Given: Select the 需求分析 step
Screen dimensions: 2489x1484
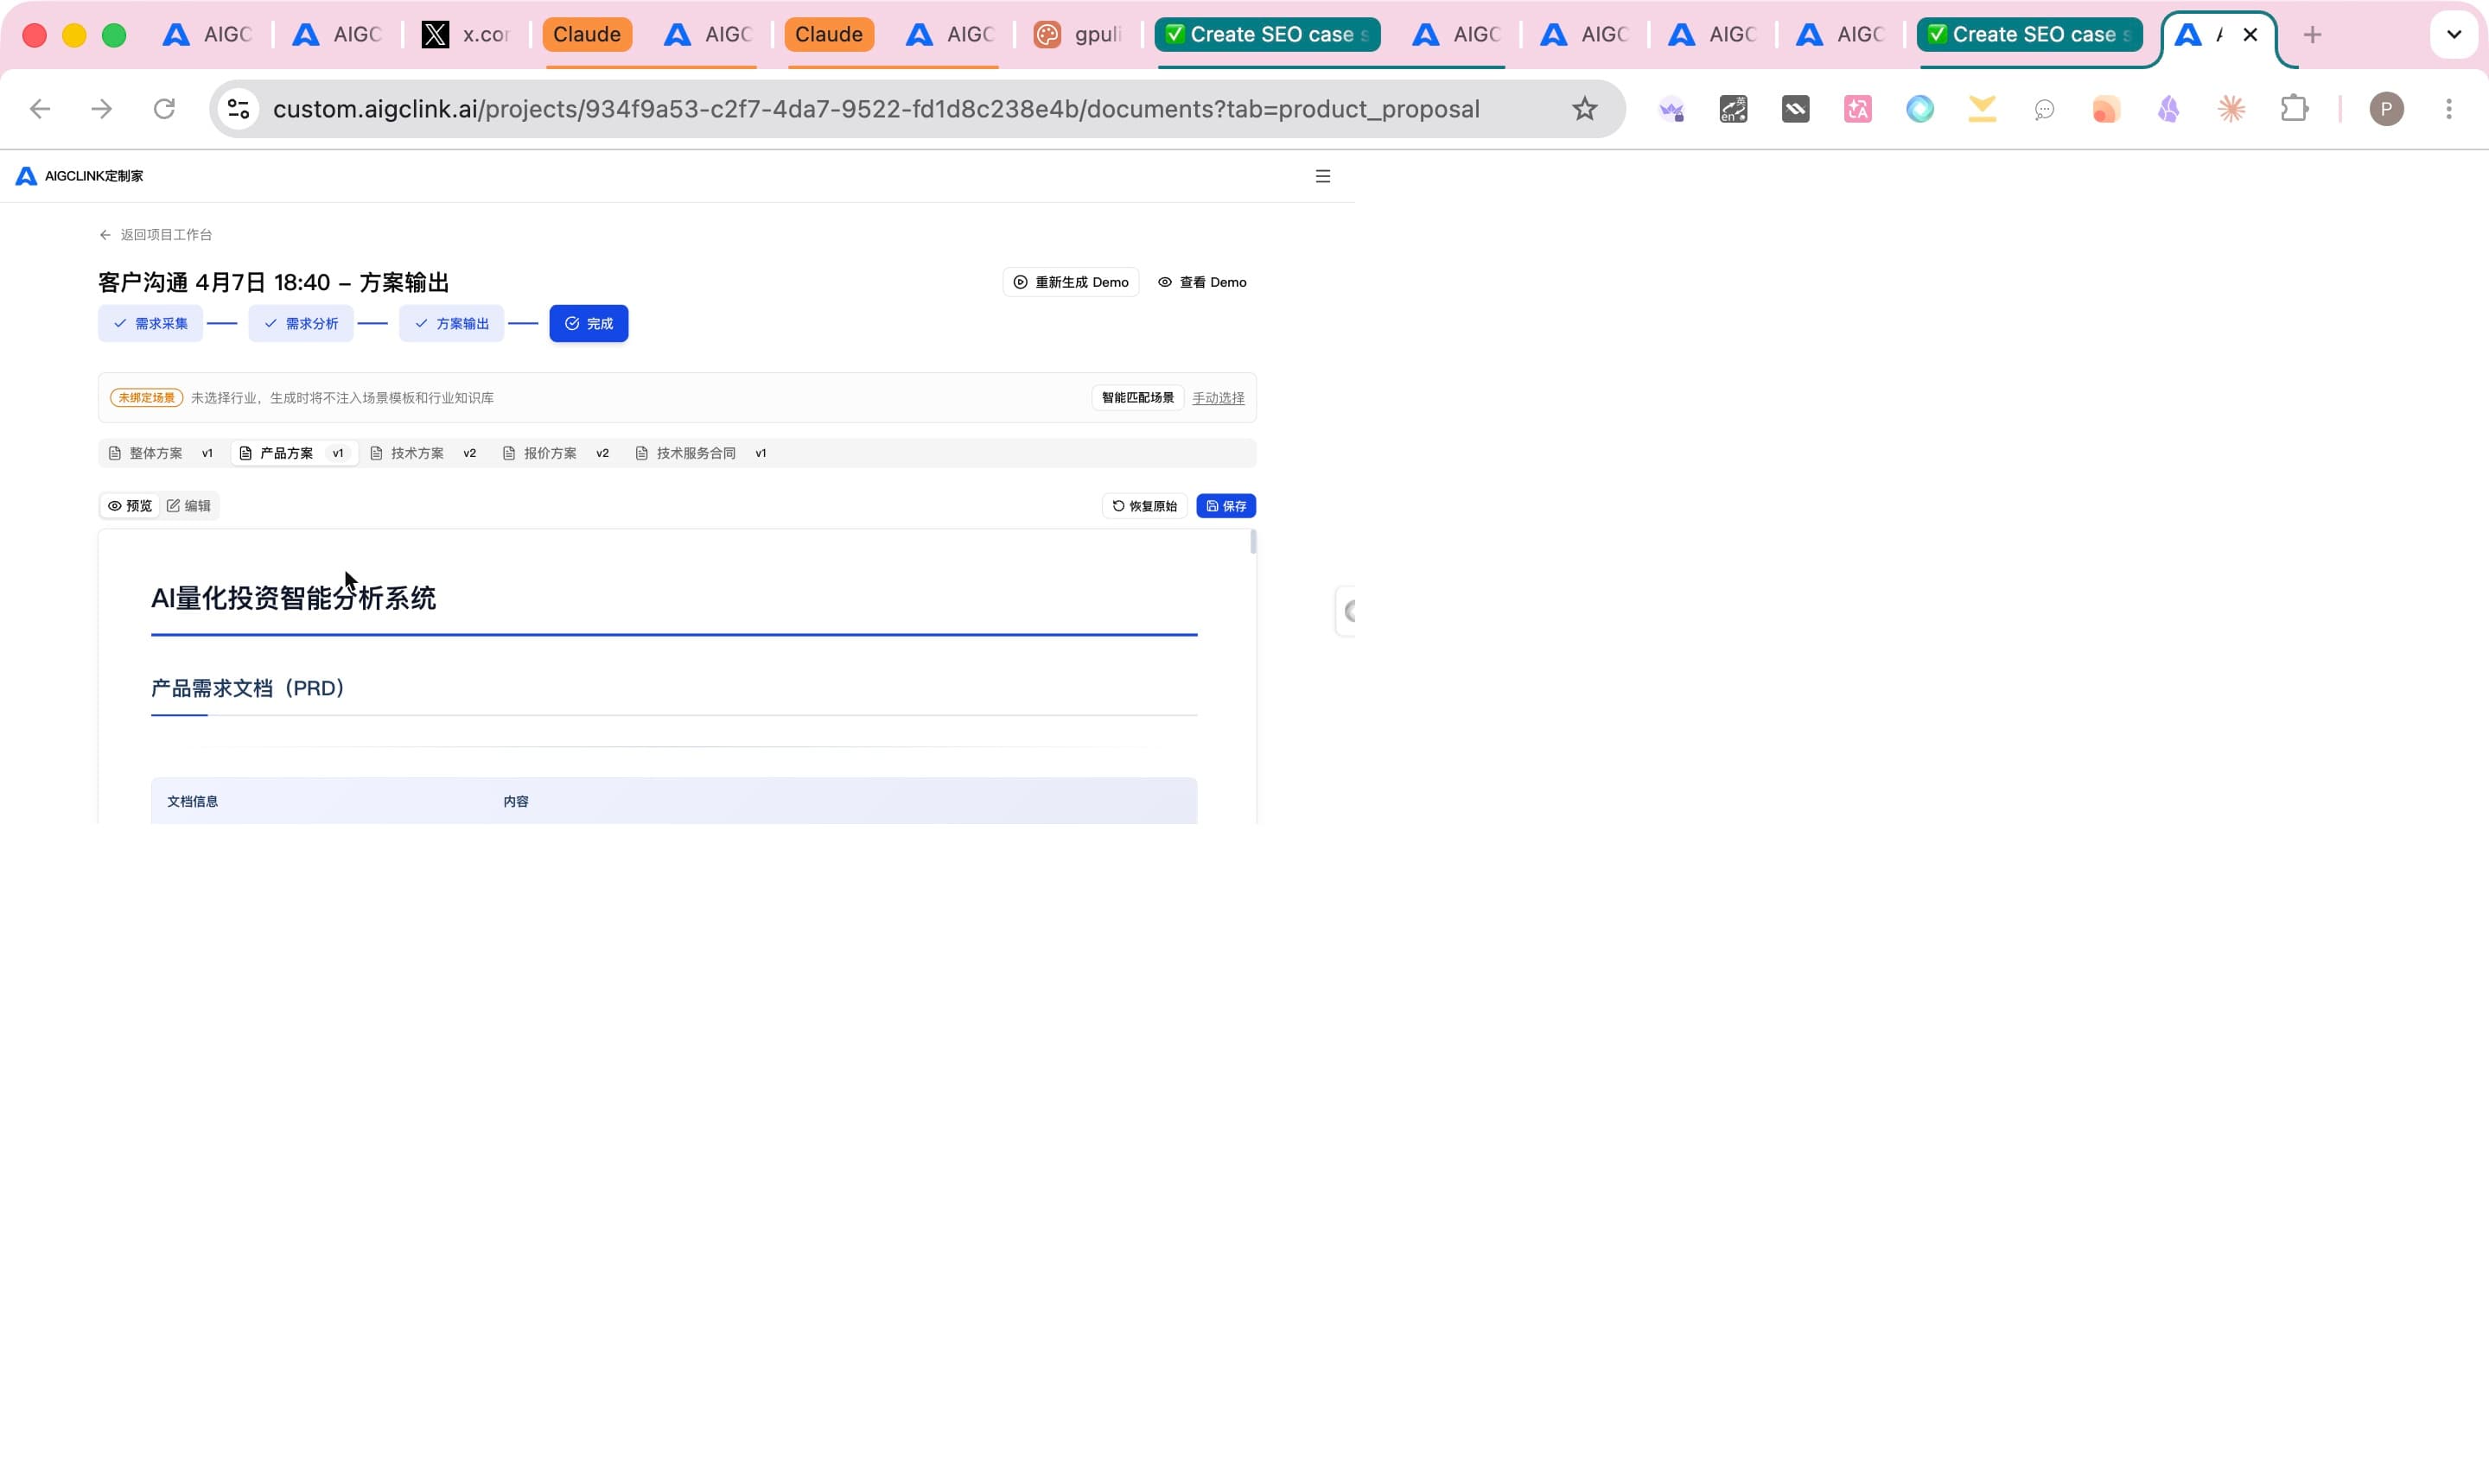Looking at the screenshot, I should tap(301, 323).
